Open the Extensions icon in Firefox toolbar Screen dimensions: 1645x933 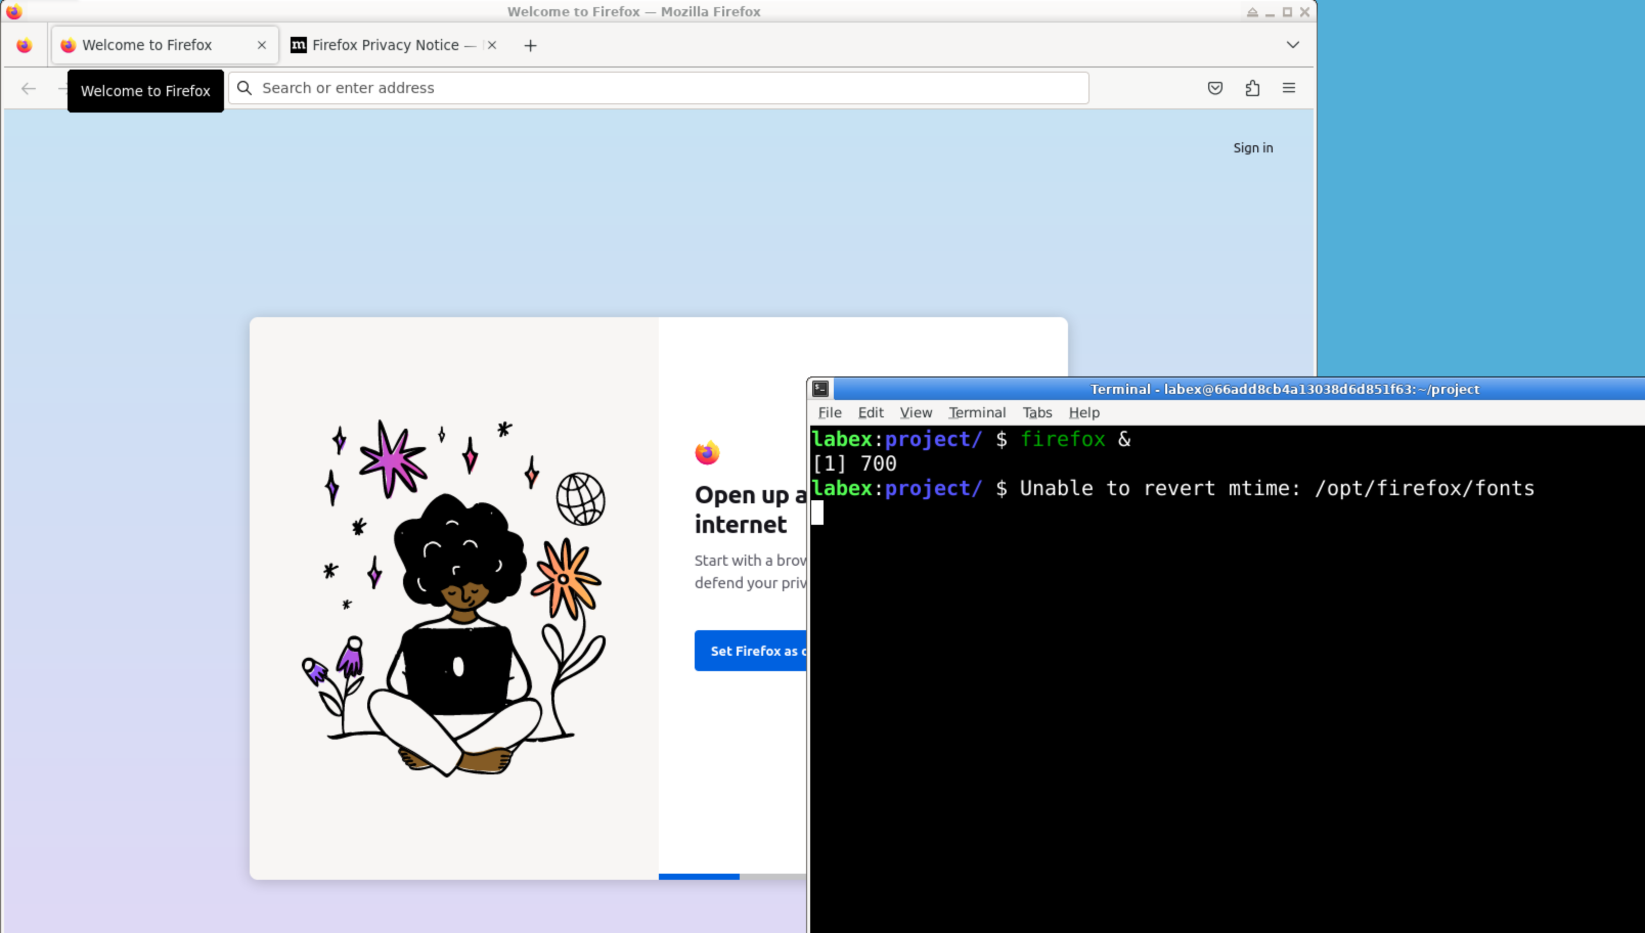pyautogui.click(x=1252, y=88)
